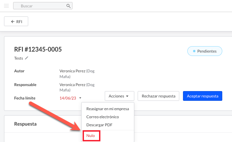Open the caret beside the due date
This screenshot has height=142, width=232.
(80, 98)
